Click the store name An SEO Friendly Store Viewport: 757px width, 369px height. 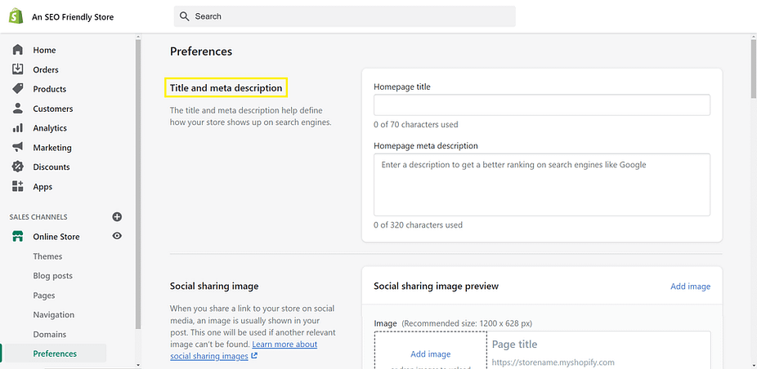click(73, 17)
